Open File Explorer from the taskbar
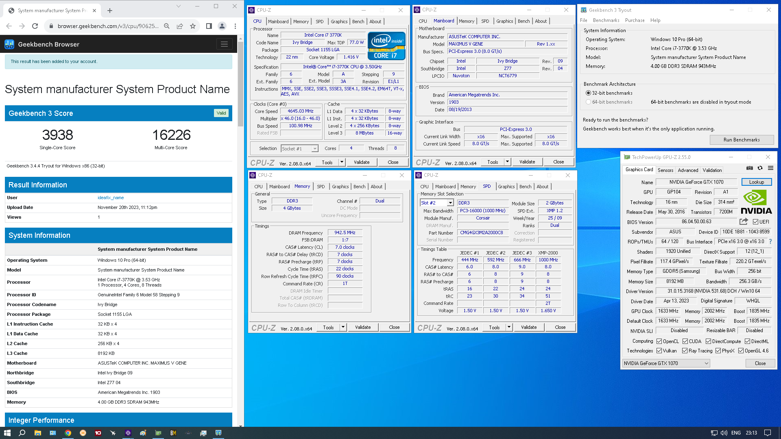This screenshot has height=439, width=781. (37, 433)
